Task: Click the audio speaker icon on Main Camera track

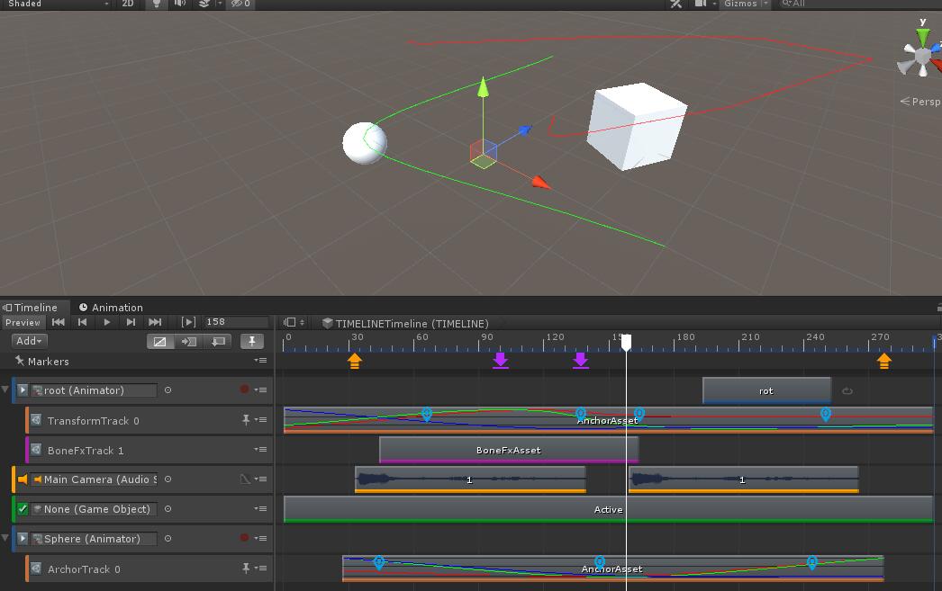Action: (23, 479)
